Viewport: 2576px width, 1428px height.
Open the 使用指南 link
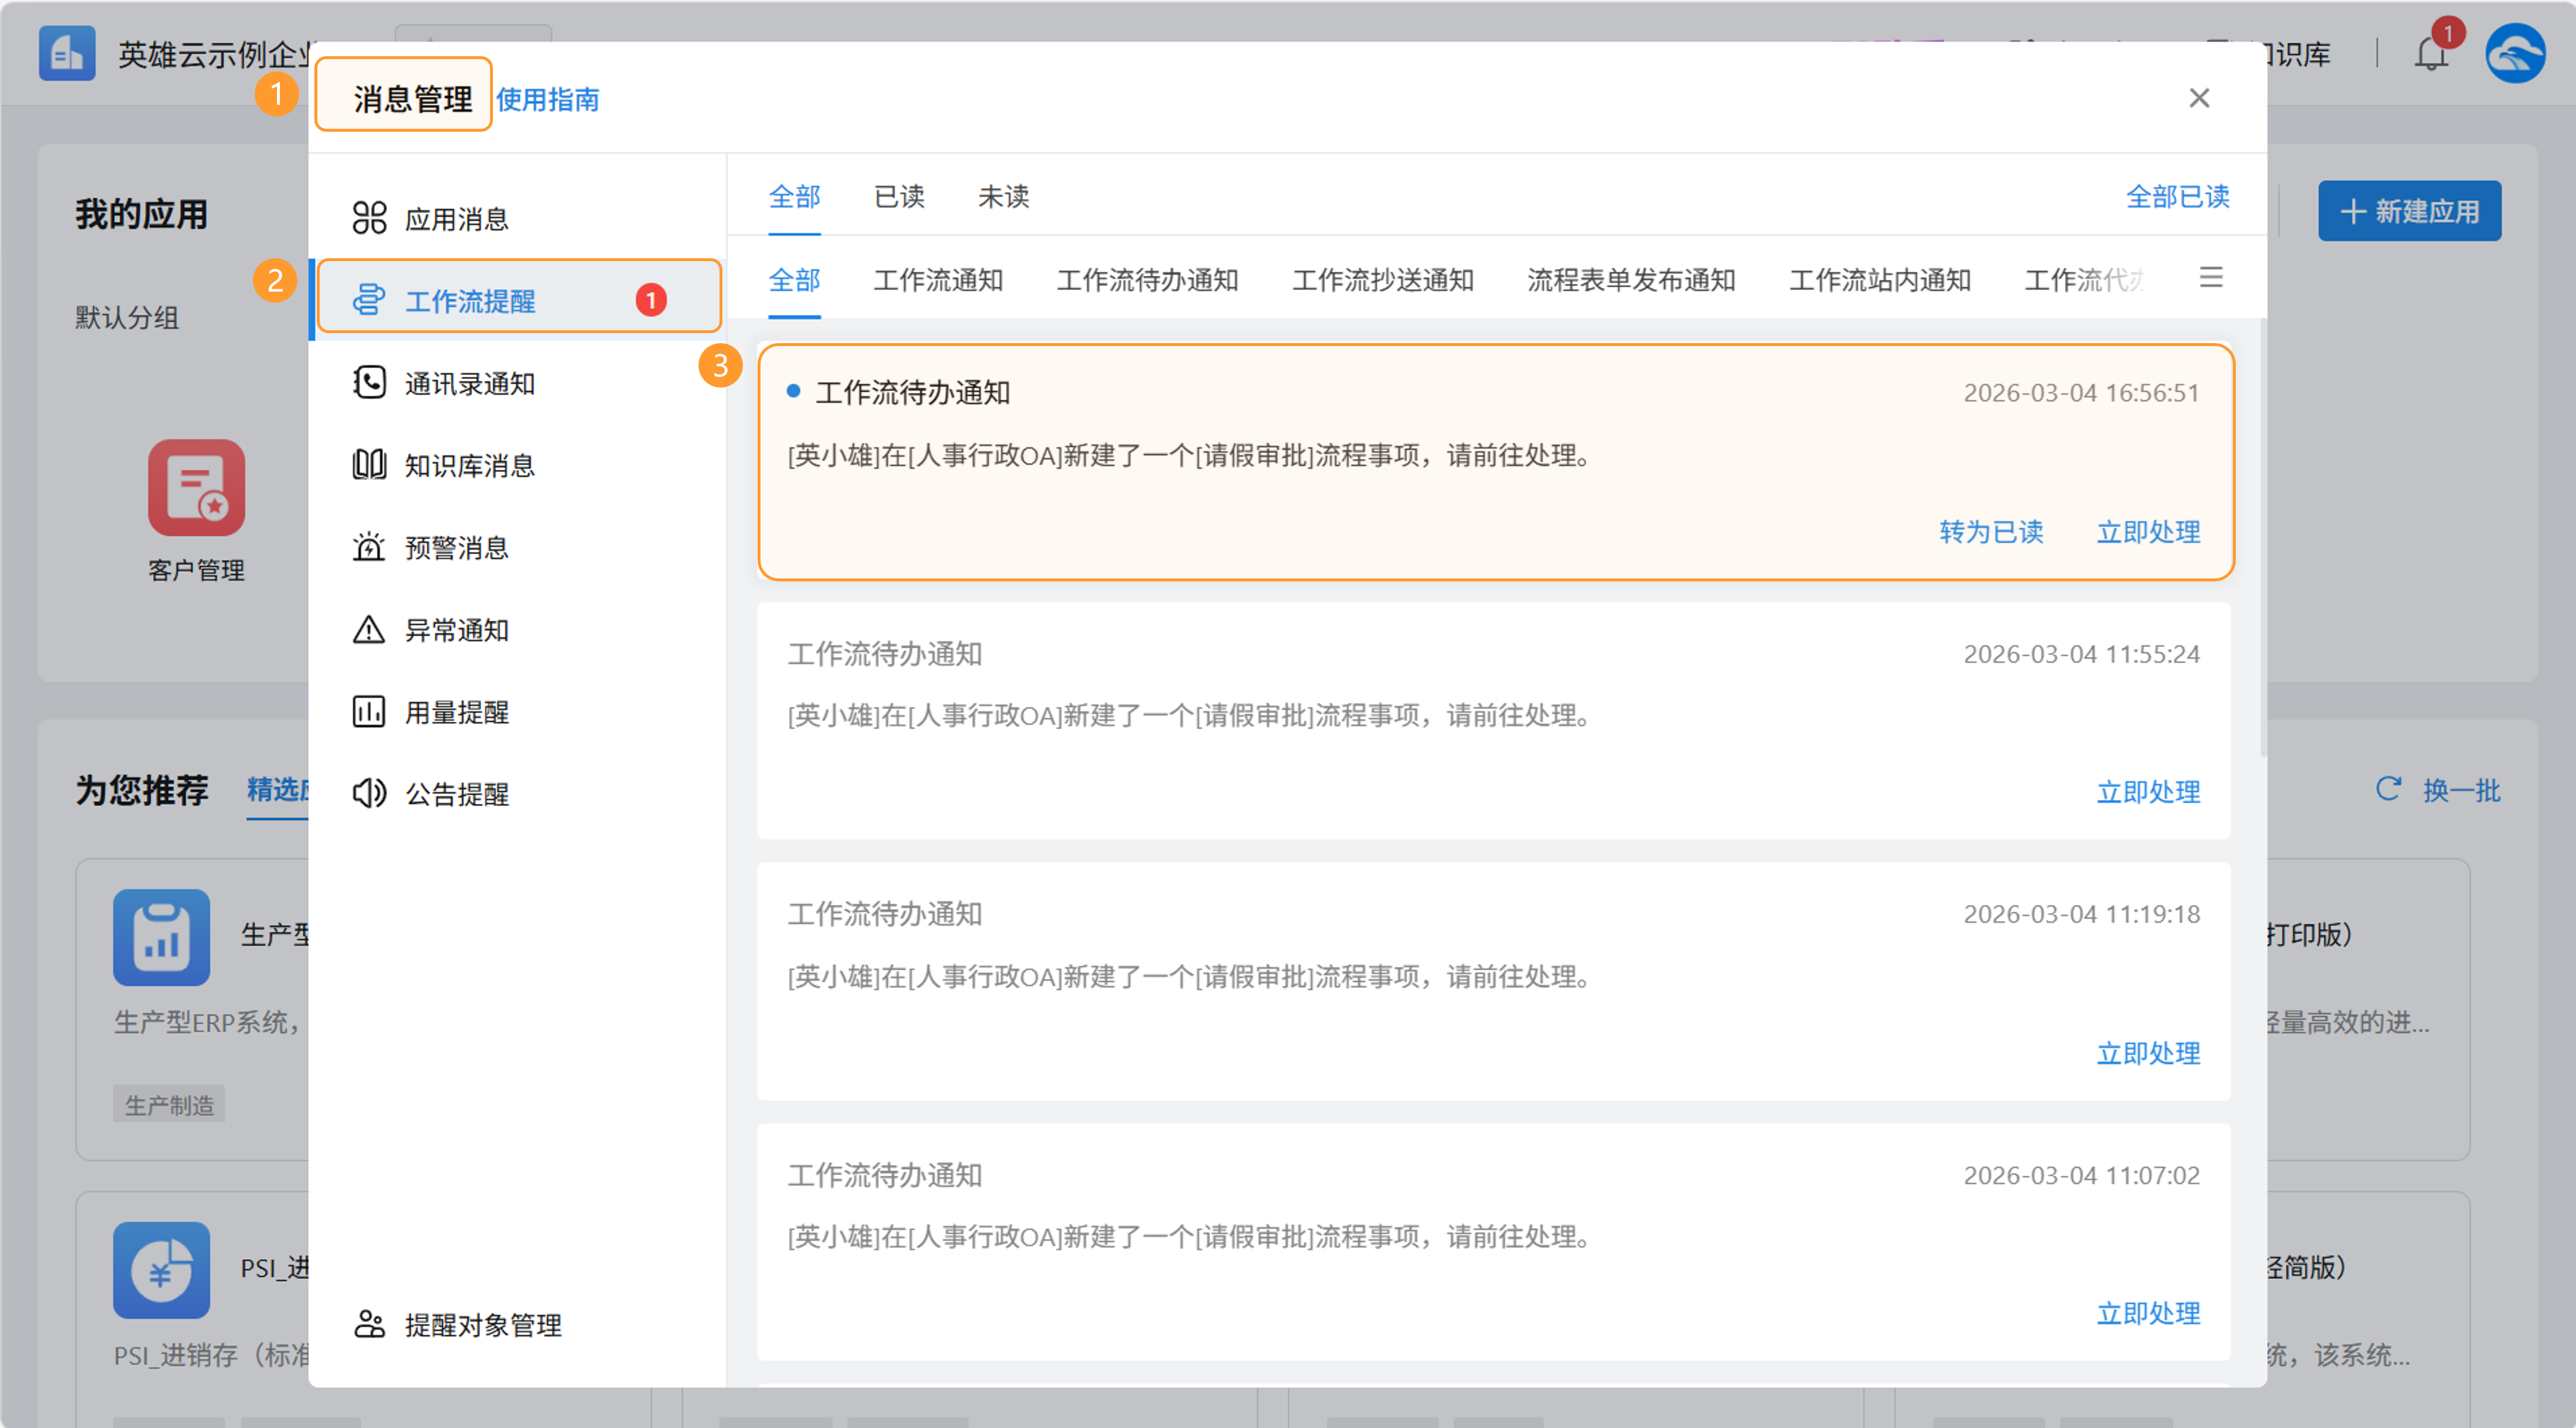pyautogui.click(x=547, y=99)
